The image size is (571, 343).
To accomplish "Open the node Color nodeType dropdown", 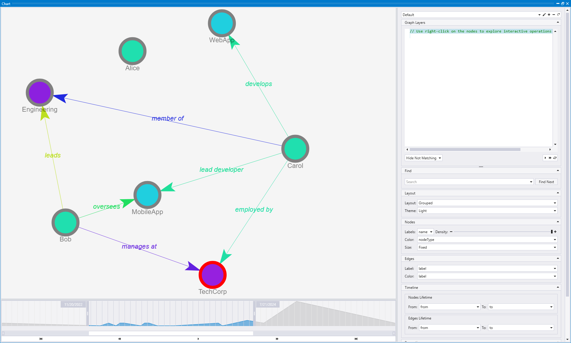I will coord(487,240).
